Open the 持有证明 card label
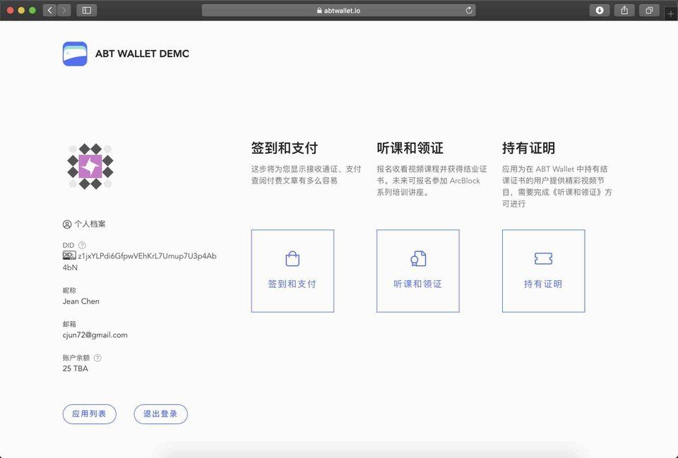The height and width of the screenshot is (458, 678). click(543, 284)
